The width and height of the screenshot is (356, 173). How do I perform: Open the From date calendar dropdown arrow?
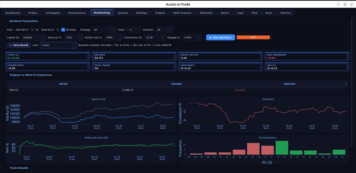pyautogui.click(x=32, y=30)
